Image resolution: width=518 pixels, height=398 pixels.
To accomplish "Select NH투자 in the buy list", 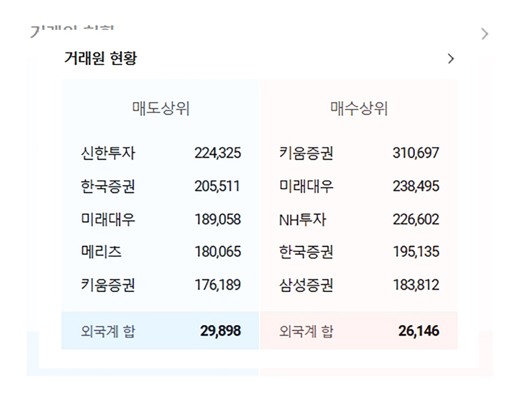I will 303,220.
